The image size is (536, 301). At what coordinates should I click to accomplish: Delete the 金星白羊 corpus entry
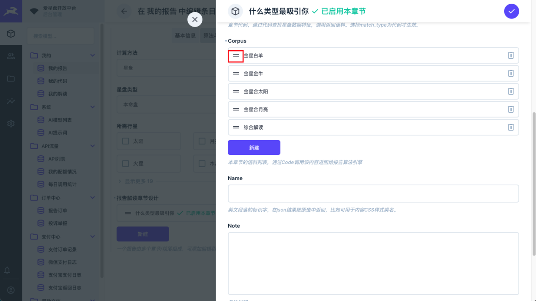511,55
